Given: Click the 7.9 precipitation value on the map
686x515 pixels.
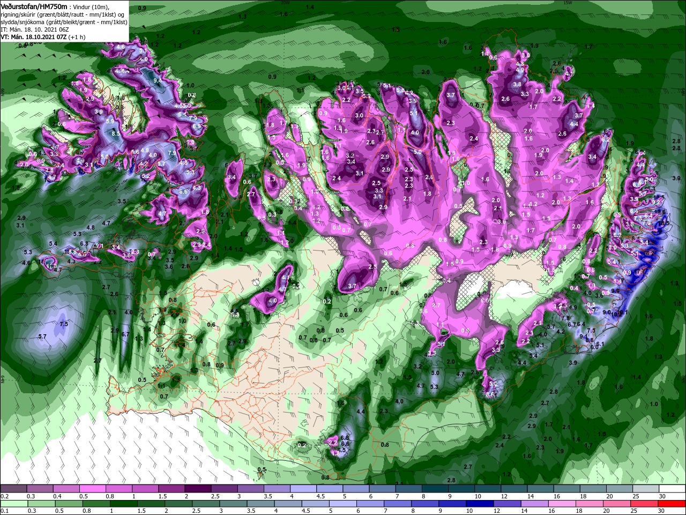Looking at the screenshot, I should pyautogui.click(x=172, y=153).
